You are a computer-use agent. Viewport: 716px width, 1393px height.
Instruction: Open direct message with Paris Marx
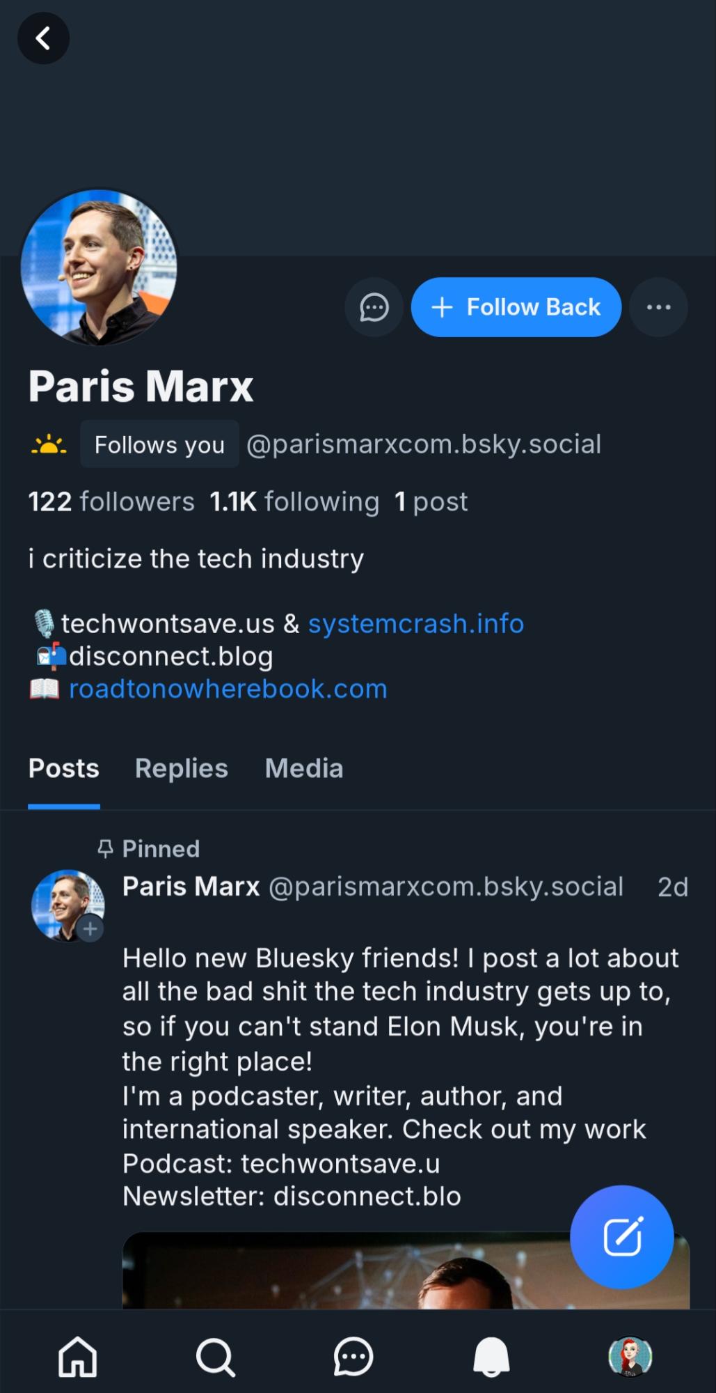(x=374, y=307)
